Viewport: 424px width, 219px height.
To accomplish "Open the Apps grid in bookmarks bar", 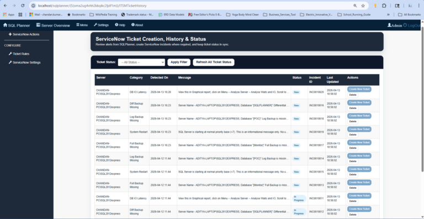I will tap(9, 14).
